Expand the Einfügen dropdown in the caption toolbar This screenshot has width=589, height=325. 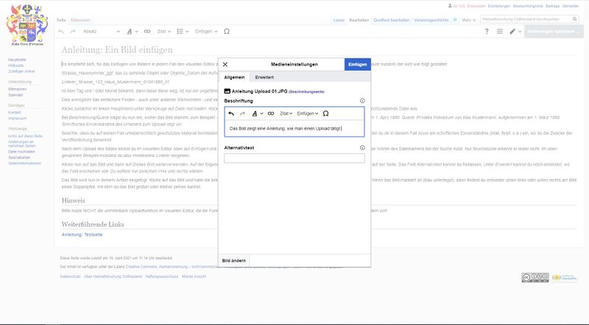tap(307, 113)
